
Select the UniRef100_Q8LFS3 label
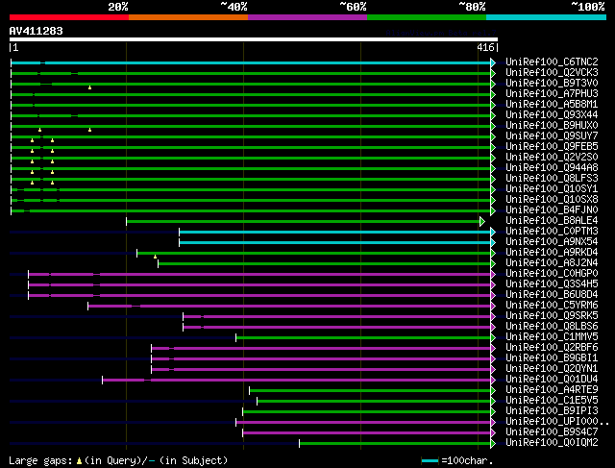pyautogui.click(x=552, y=179)
